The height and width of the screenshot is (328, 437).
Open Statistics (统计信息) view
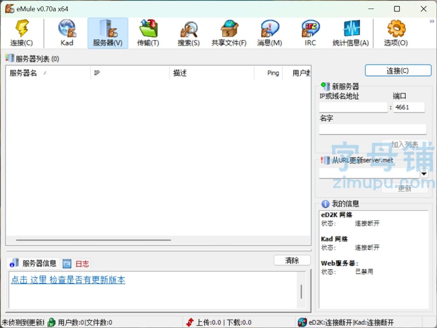(351, 33)
